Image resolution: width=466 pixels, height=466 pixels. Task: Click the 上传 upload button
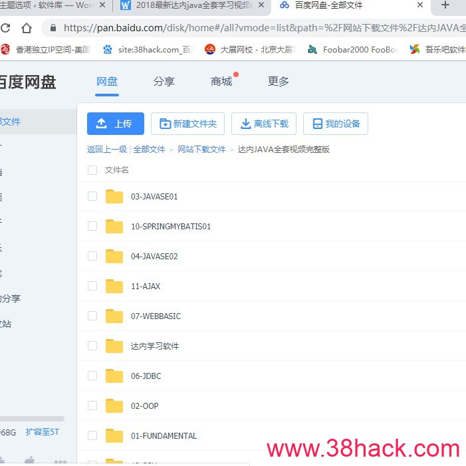click(116, 124)
